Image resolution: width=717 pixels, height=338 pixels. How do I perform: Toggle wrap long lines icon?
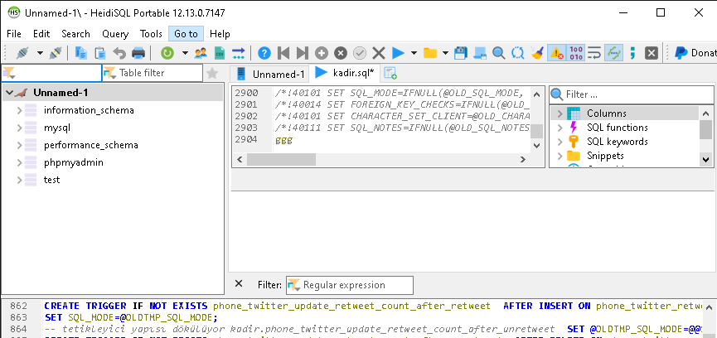pyautogui.click(x=594, y=53)
